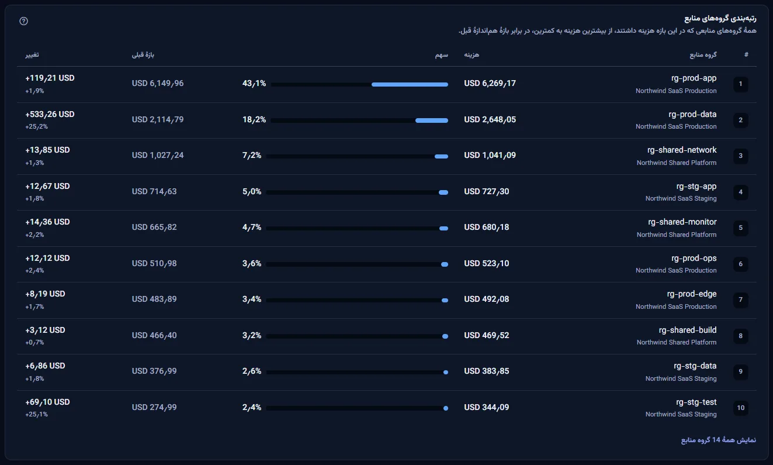Click the rank 5 badge
The width and height of the screenshot is (773, 465).
click(x=740, y=228)
